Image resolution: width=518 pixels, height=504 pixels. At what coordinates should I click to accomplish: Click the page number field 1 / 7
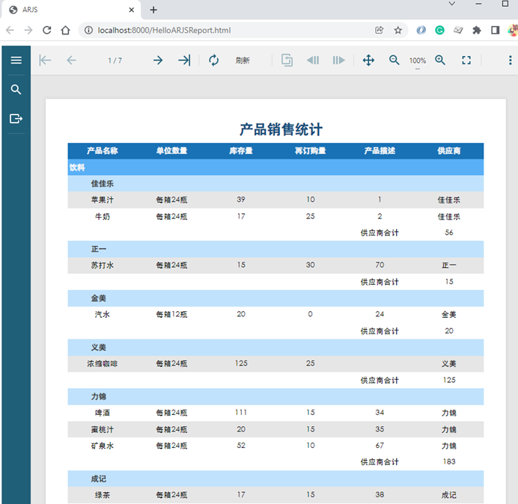[115, 61]
